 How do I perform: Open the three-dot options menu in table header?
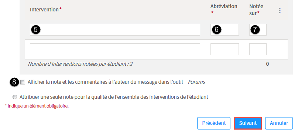[280, 10]
